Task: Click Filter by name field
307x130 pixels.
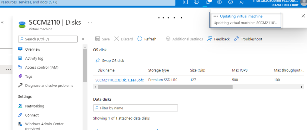Action: 136,108
